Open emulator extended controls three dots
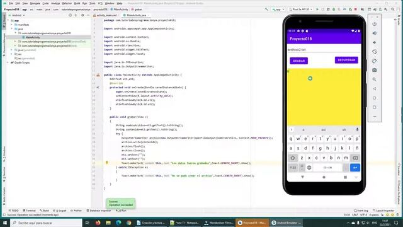This screenshot has height=227, width=403. coord(375,116)
